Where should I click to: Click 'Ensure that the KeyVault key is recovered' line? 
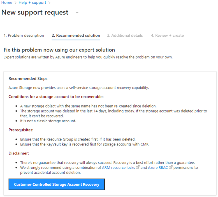point(85,144)
